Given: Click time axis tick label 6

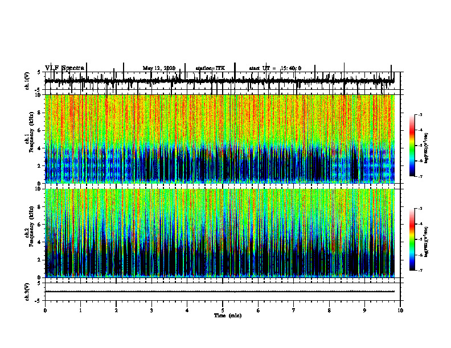Looking at the screenshot, I should [258, 310].
